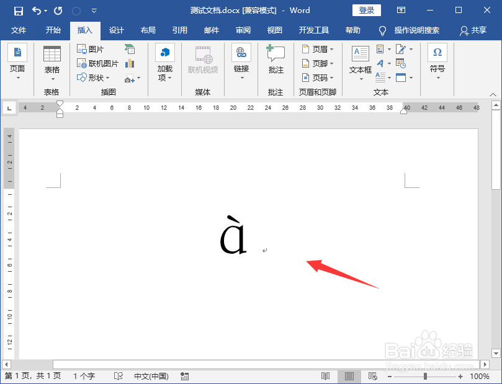Switch to the 开发工具 tab
This screenshot has width=502, height=384.
tap(314, 30)
